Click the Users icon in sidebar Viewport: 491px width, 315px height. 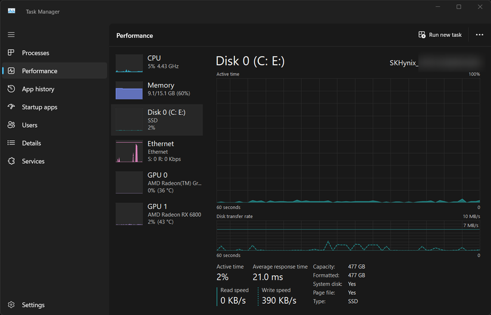(11, 125)
